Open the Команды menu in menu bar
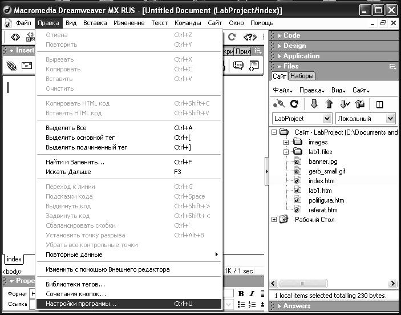 [188, 23]
